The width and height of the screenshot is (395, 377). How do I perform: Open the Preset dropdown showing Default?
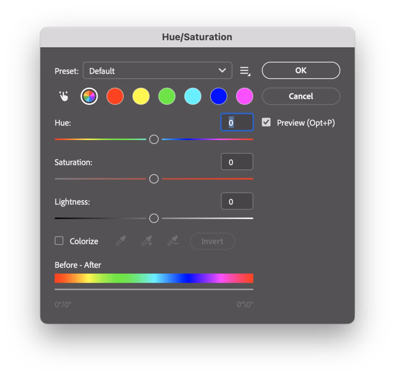157,71
